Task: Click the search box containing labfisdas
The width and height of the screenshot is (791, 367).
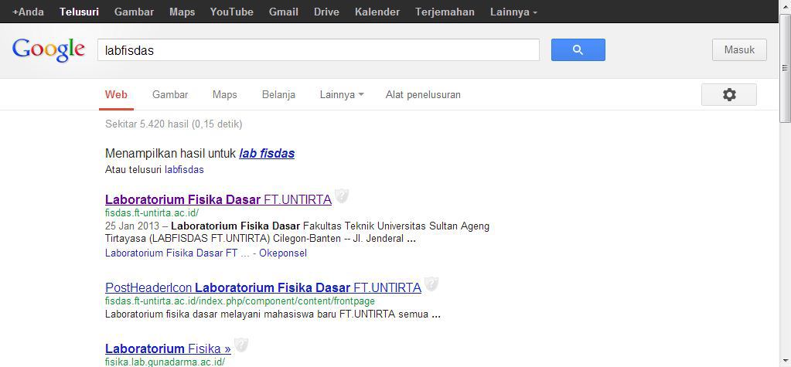Action: (319, 50)
